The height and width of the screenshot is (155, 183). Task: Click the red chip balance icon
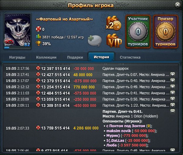(38, 29)
